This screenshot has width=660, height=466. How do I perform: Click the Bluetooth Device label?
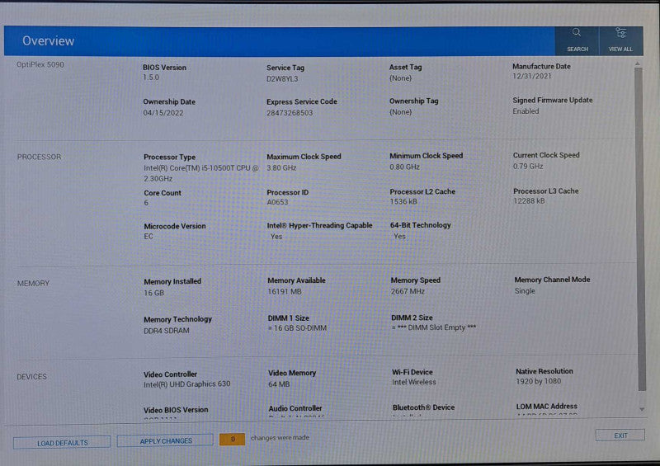(423, 407)
